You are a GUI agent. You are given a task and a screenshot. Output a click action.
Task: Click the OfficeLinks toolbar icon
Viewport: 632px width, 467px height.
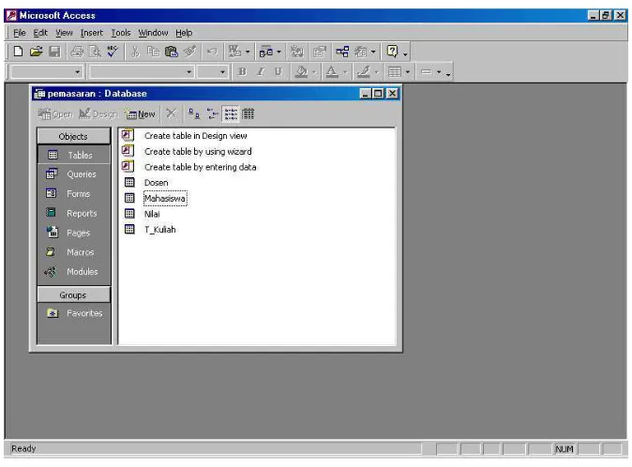point(234,52)
